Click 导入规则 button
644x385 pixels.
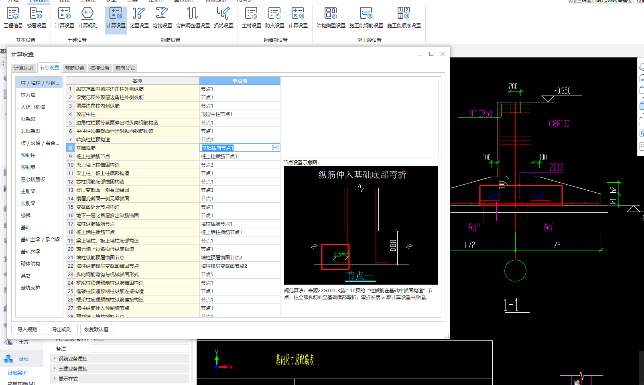[x=27, y=329]
